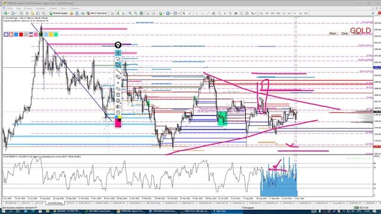
Task: Open the Market Watch panel icon
Action: click(x=21, y=13)
